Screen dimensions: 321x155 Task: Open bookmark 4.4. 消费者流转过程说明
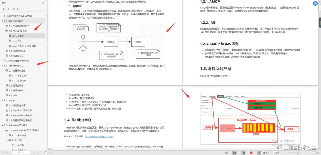pyautogui.click(x=20, y=121)
